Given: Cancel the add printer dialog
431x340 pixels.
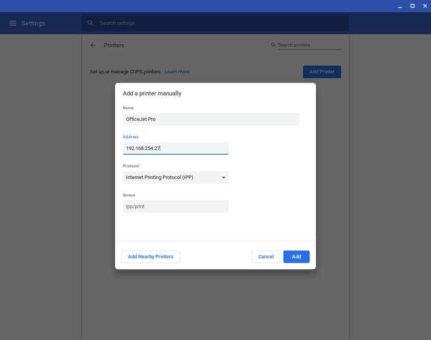Looking at the screenshot, I should (266, 256).
